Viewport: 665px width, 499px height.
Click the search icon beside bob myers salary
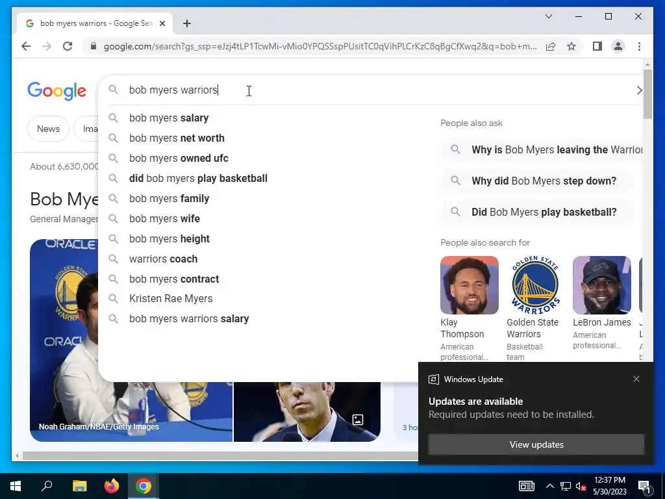click(x=113, y=118)
